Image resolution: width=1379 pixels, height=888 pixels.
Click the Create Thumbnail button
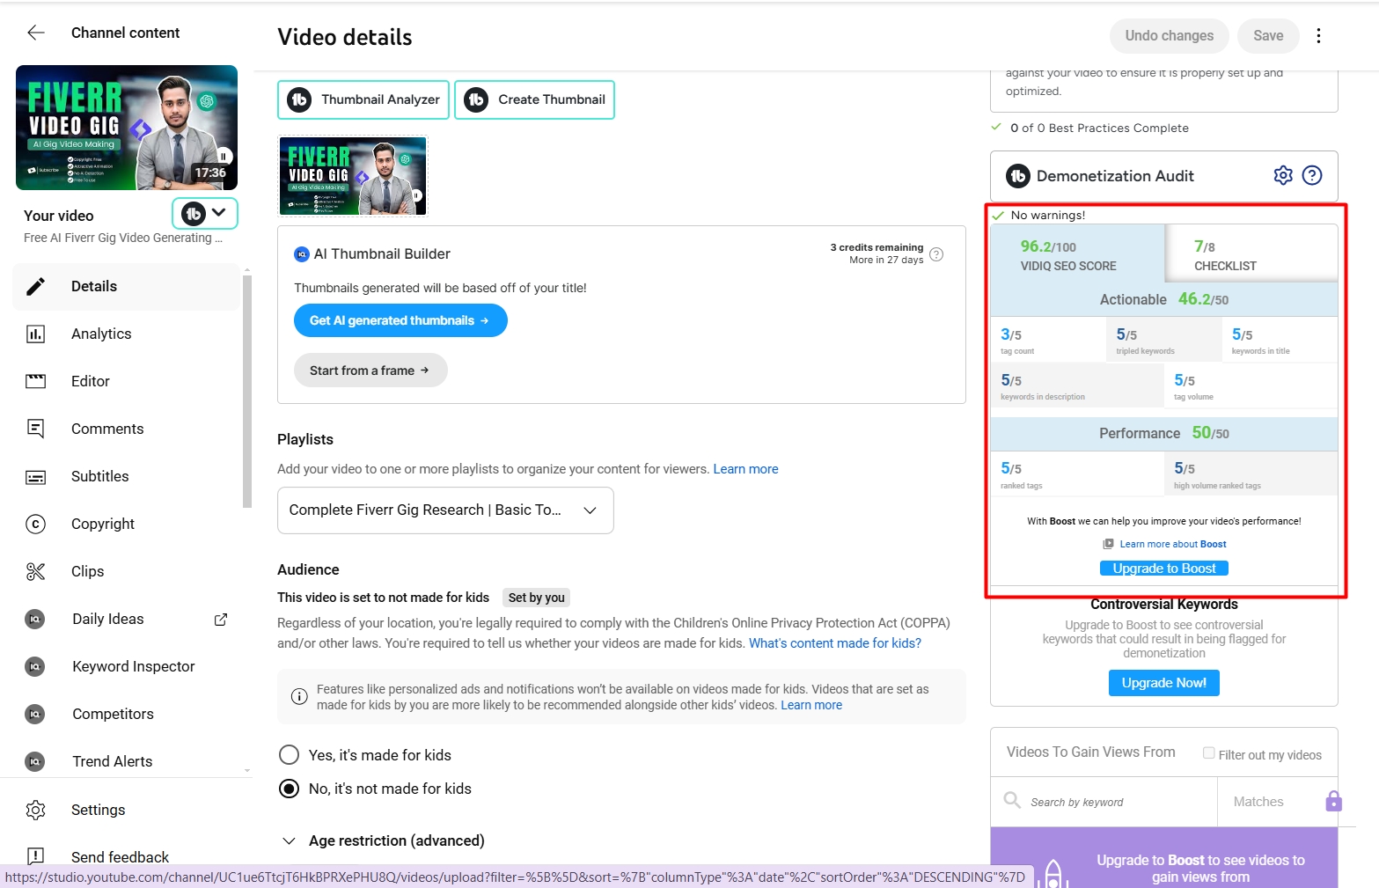coord(534,99)
